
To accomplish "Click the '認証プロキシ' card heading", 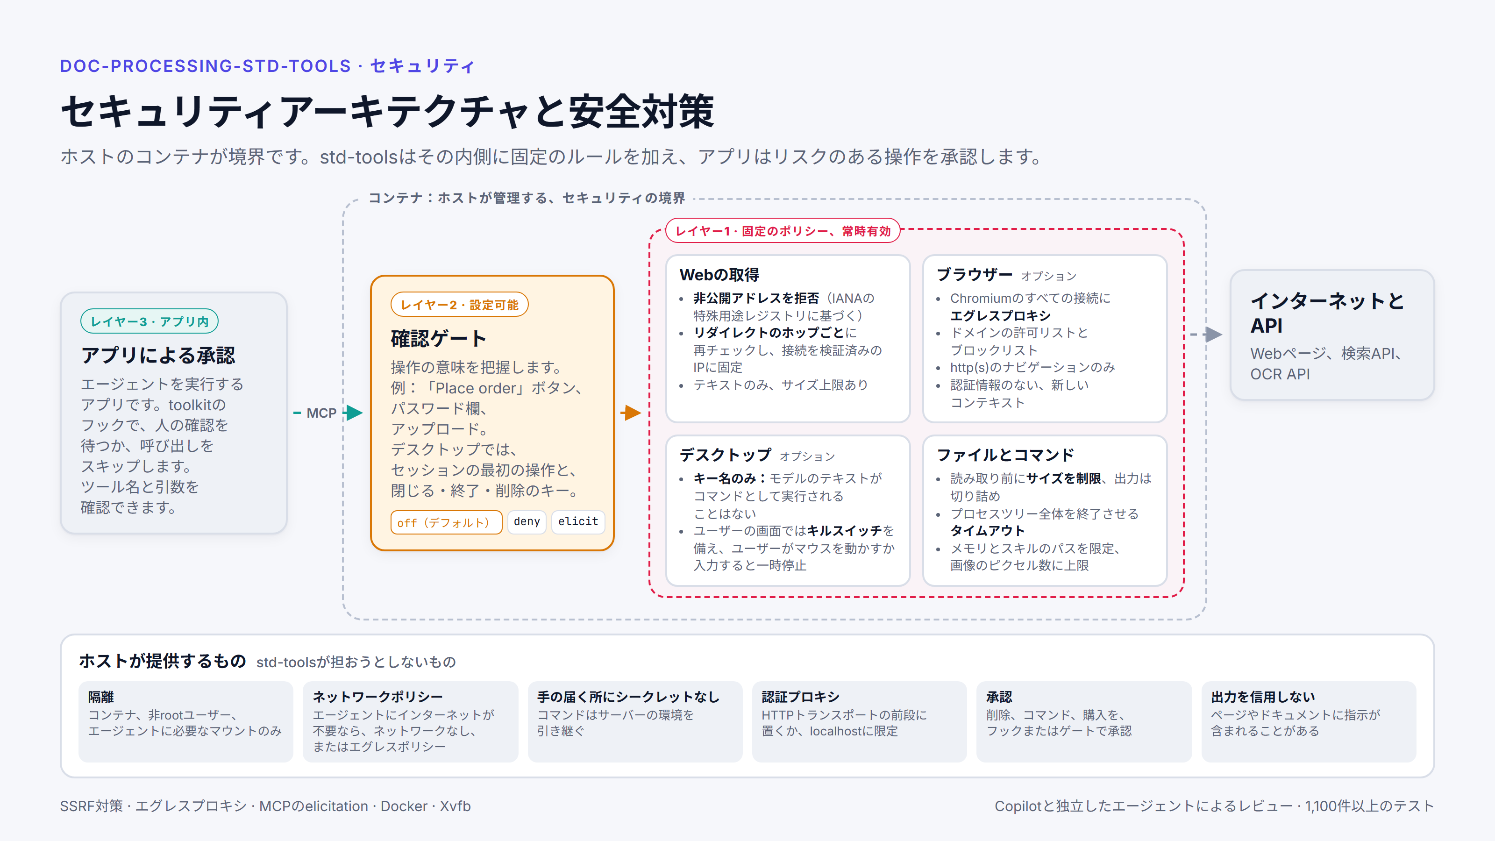I will pos(800,697).
